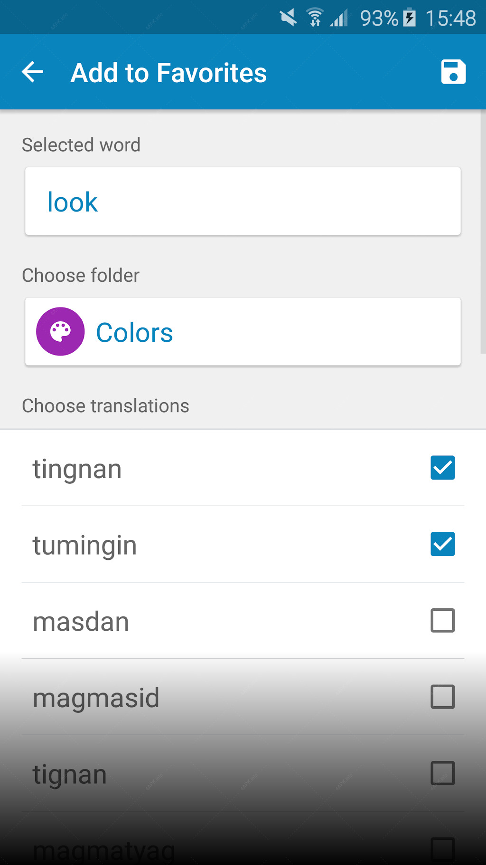Tap the purple palette folder icon
This screenshot has width=486, height=865.
click(x=60, y=331)
